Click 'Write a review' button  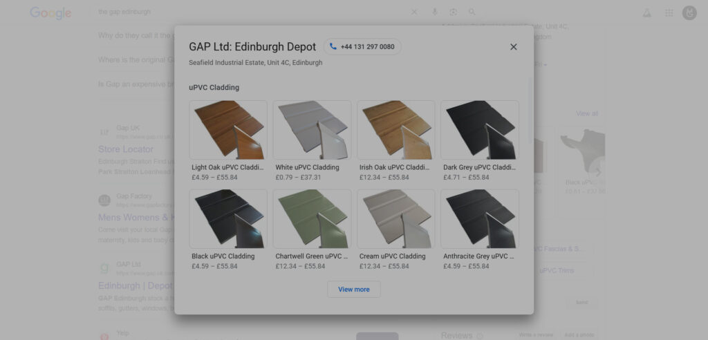pos(536,335)
